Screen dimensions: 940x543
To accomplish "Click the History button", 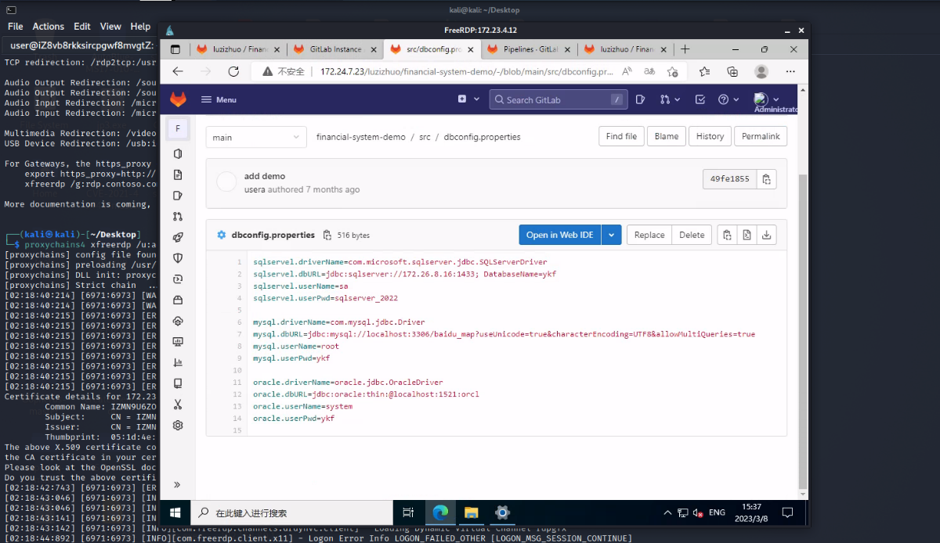I will [x=710, y=136].
